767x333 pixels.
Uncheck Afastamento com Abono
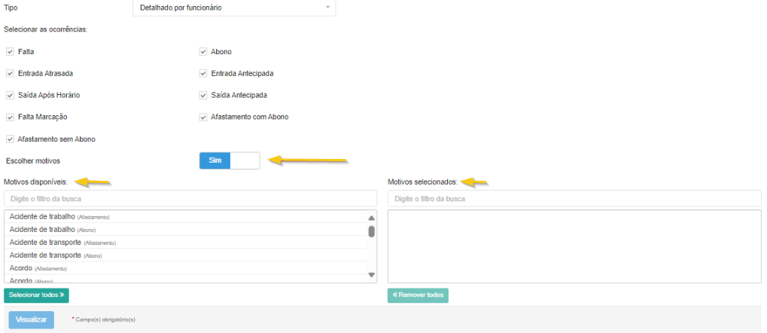pyautogui.click(x=203, y=118)
